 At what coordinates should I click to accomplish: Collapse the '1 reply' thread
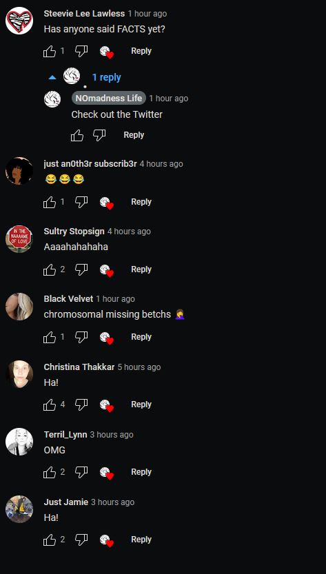(106, 77)
